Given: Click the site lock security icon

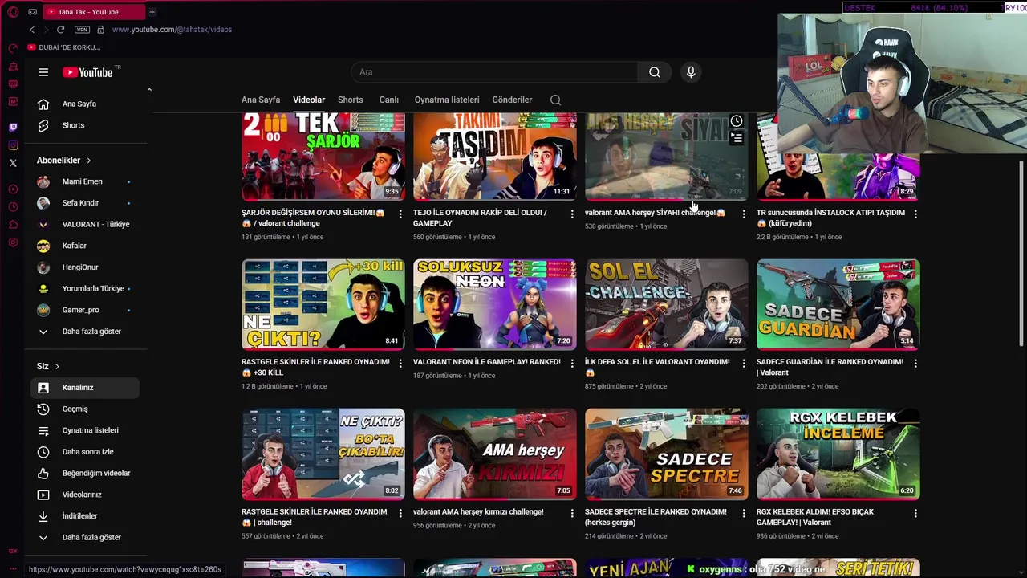Looking at the screenshot, I should tap(100, 30).
